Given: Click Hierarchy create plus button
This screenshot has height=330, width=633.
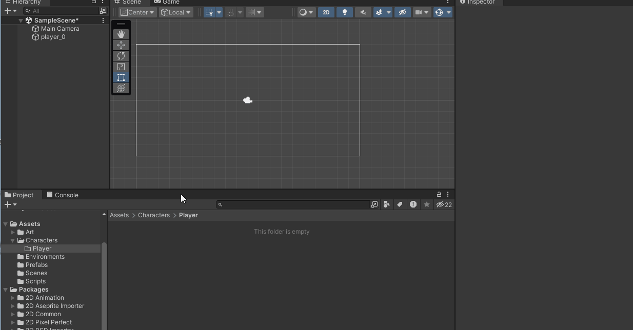Looking at the screenshot, I should coord(10,11).
